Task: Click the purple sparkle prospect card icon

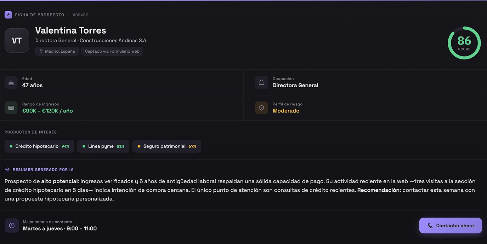Action: click(x=8, y=15)
